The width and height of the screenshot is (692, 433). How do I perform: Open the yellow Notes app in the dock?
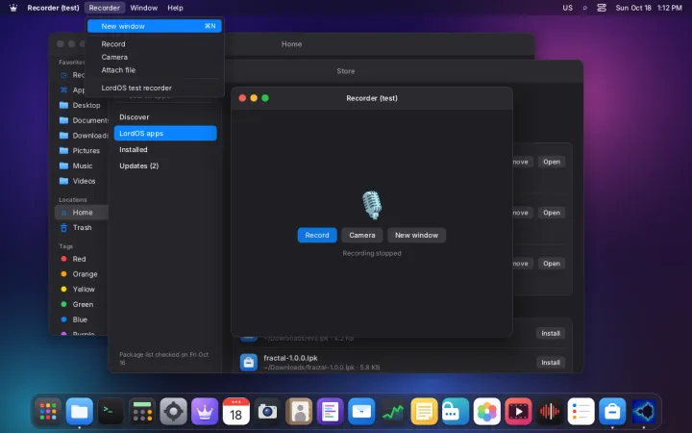click(424, 412)
